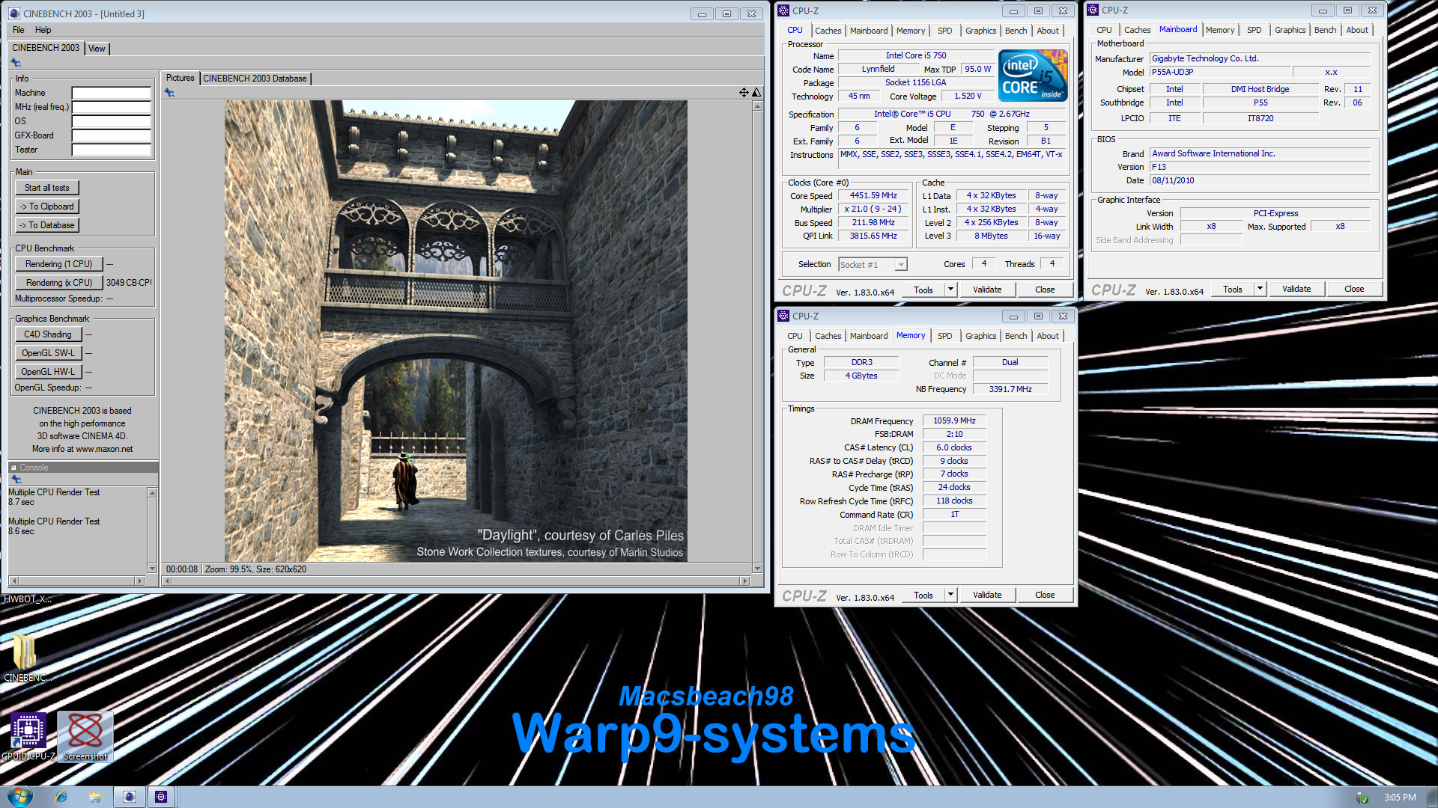Open the Help menu in CINEBENCH
Screen dimensions: 1438x808
(x=43, y=30)
